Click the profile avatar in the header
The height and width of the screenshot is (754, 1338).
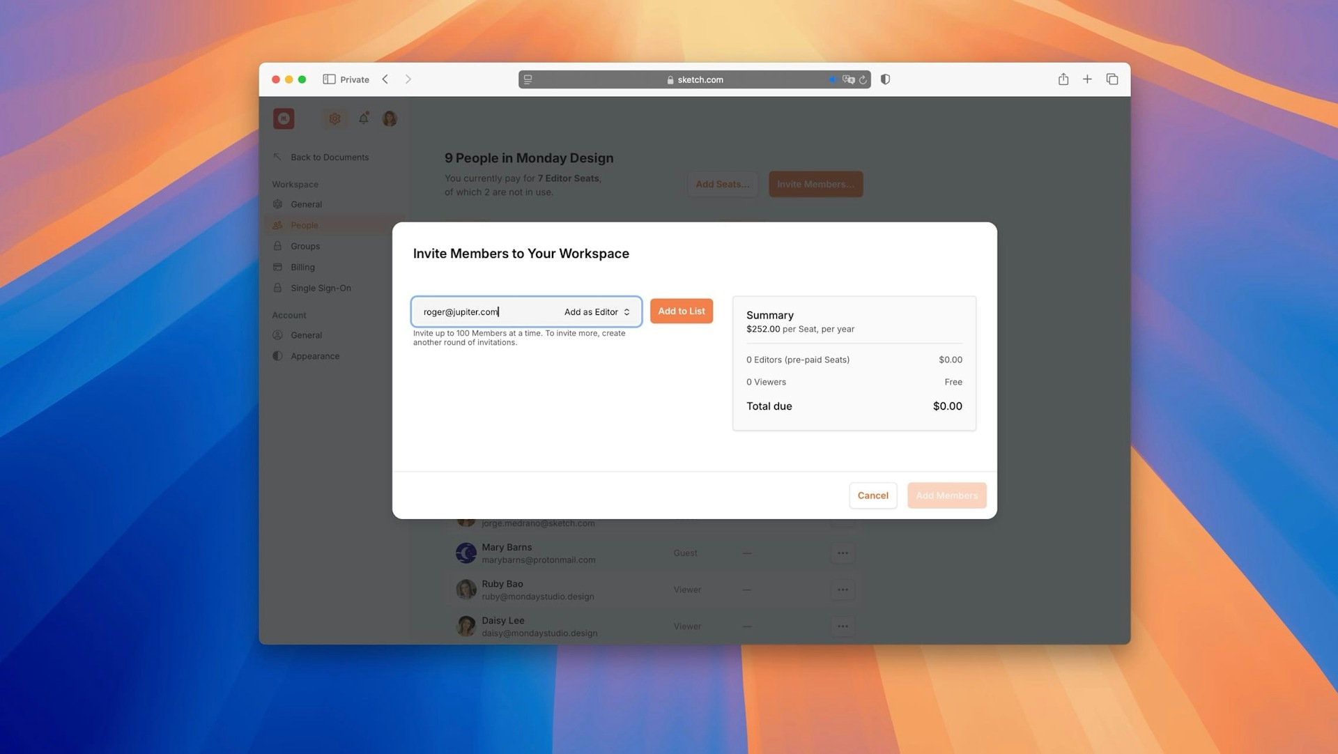click(390, 118)
